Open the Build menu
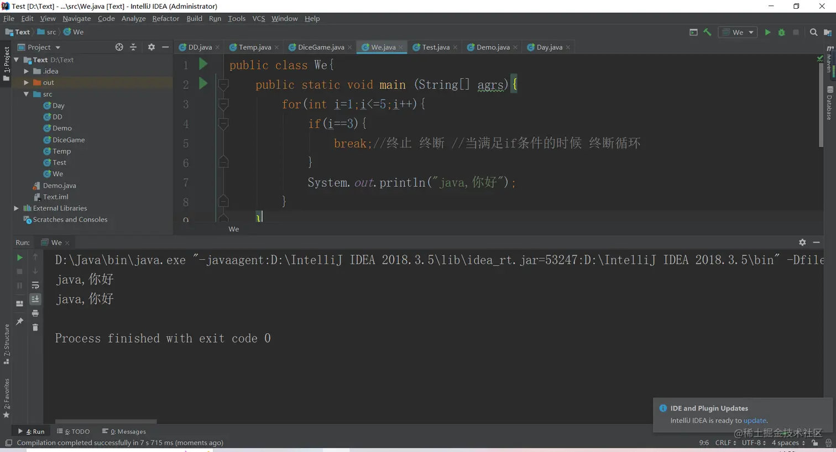The height and width of the screenshot is (452, 836). 194,18
